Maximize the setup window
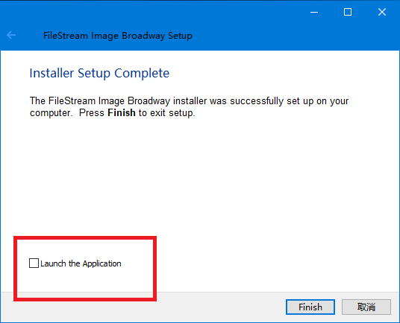Screen dimensions: 400x323 click(x=348, y=12)
